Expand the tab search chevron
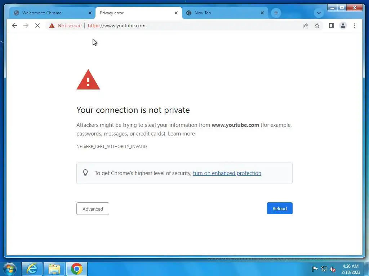The image size is (369, 276). pos(319,13)
